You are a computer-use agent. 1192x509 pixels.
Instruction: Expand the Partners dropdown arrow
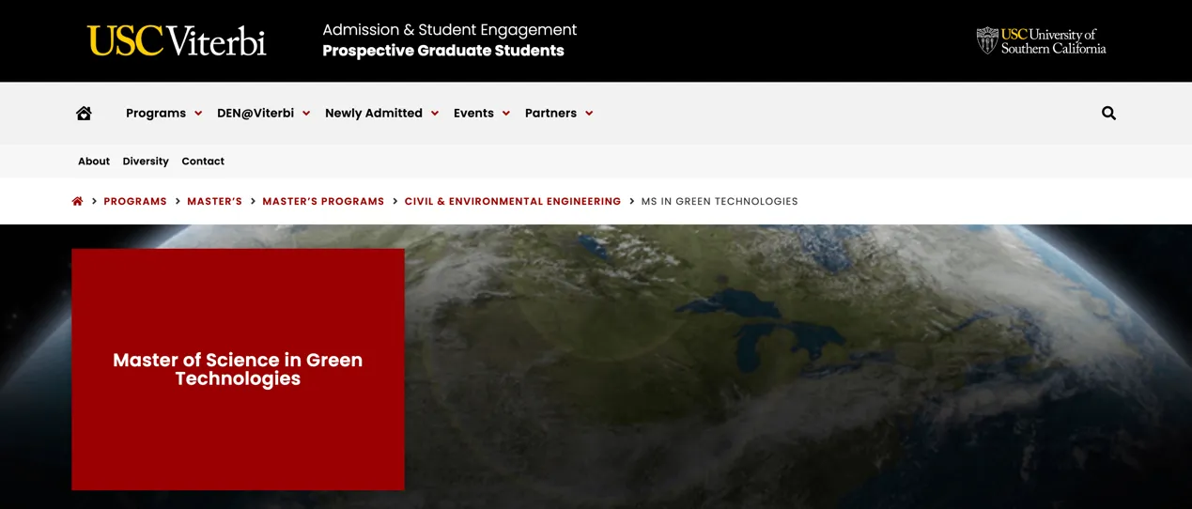tap(589, 114)
